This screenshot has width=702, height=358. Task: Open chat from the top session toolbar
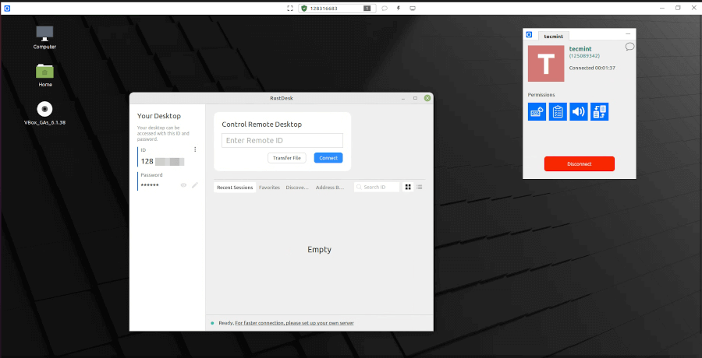pyautogui.click(x=384, y=8)
